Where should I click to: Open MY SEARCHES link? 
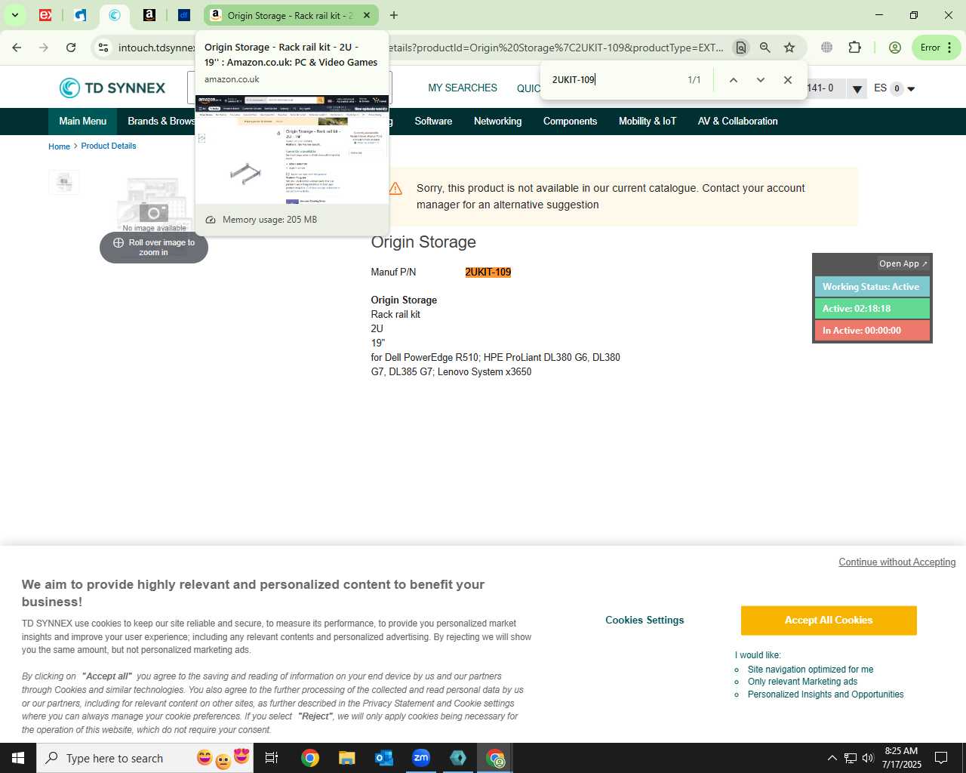pos(463,88)
